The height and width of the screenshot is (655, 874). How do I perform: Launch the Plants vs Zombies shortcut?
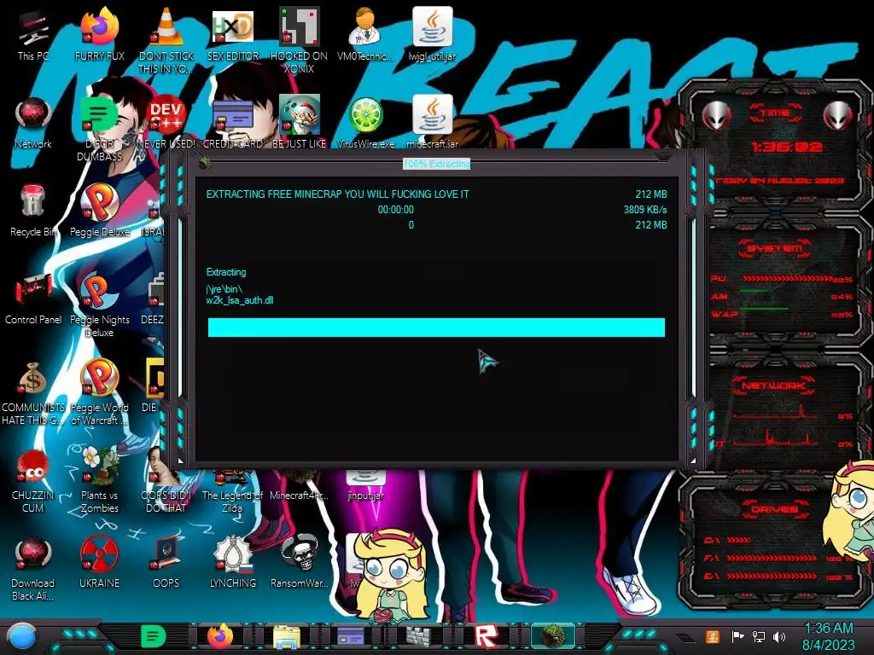99,480
